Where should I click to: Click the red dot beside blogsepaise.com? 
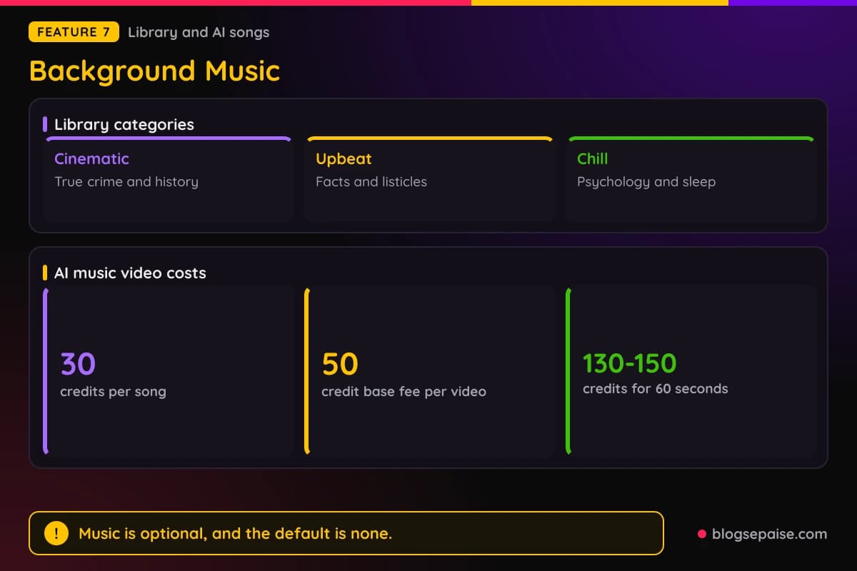(702, 534)
